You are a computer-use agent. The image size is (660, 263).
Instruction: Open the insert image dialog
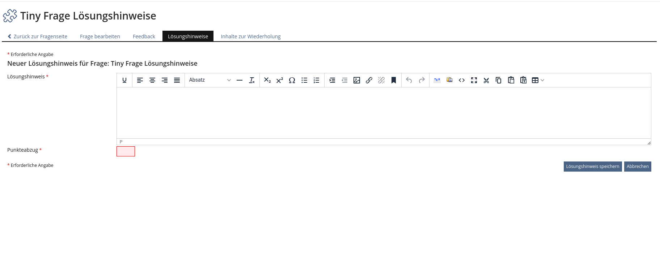click(x=357, y=80)
